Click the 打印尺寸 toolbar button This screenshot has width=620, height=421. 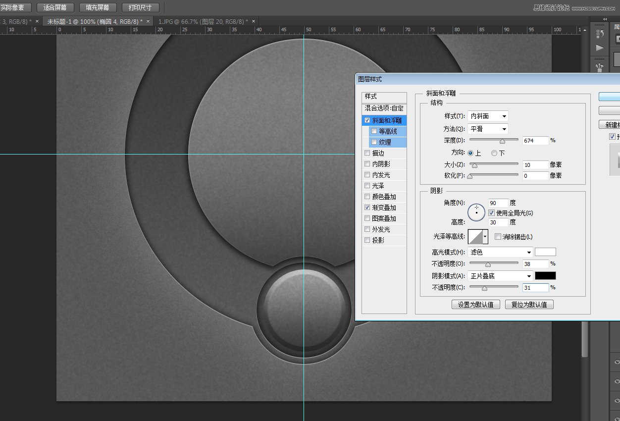coord(140,7)
